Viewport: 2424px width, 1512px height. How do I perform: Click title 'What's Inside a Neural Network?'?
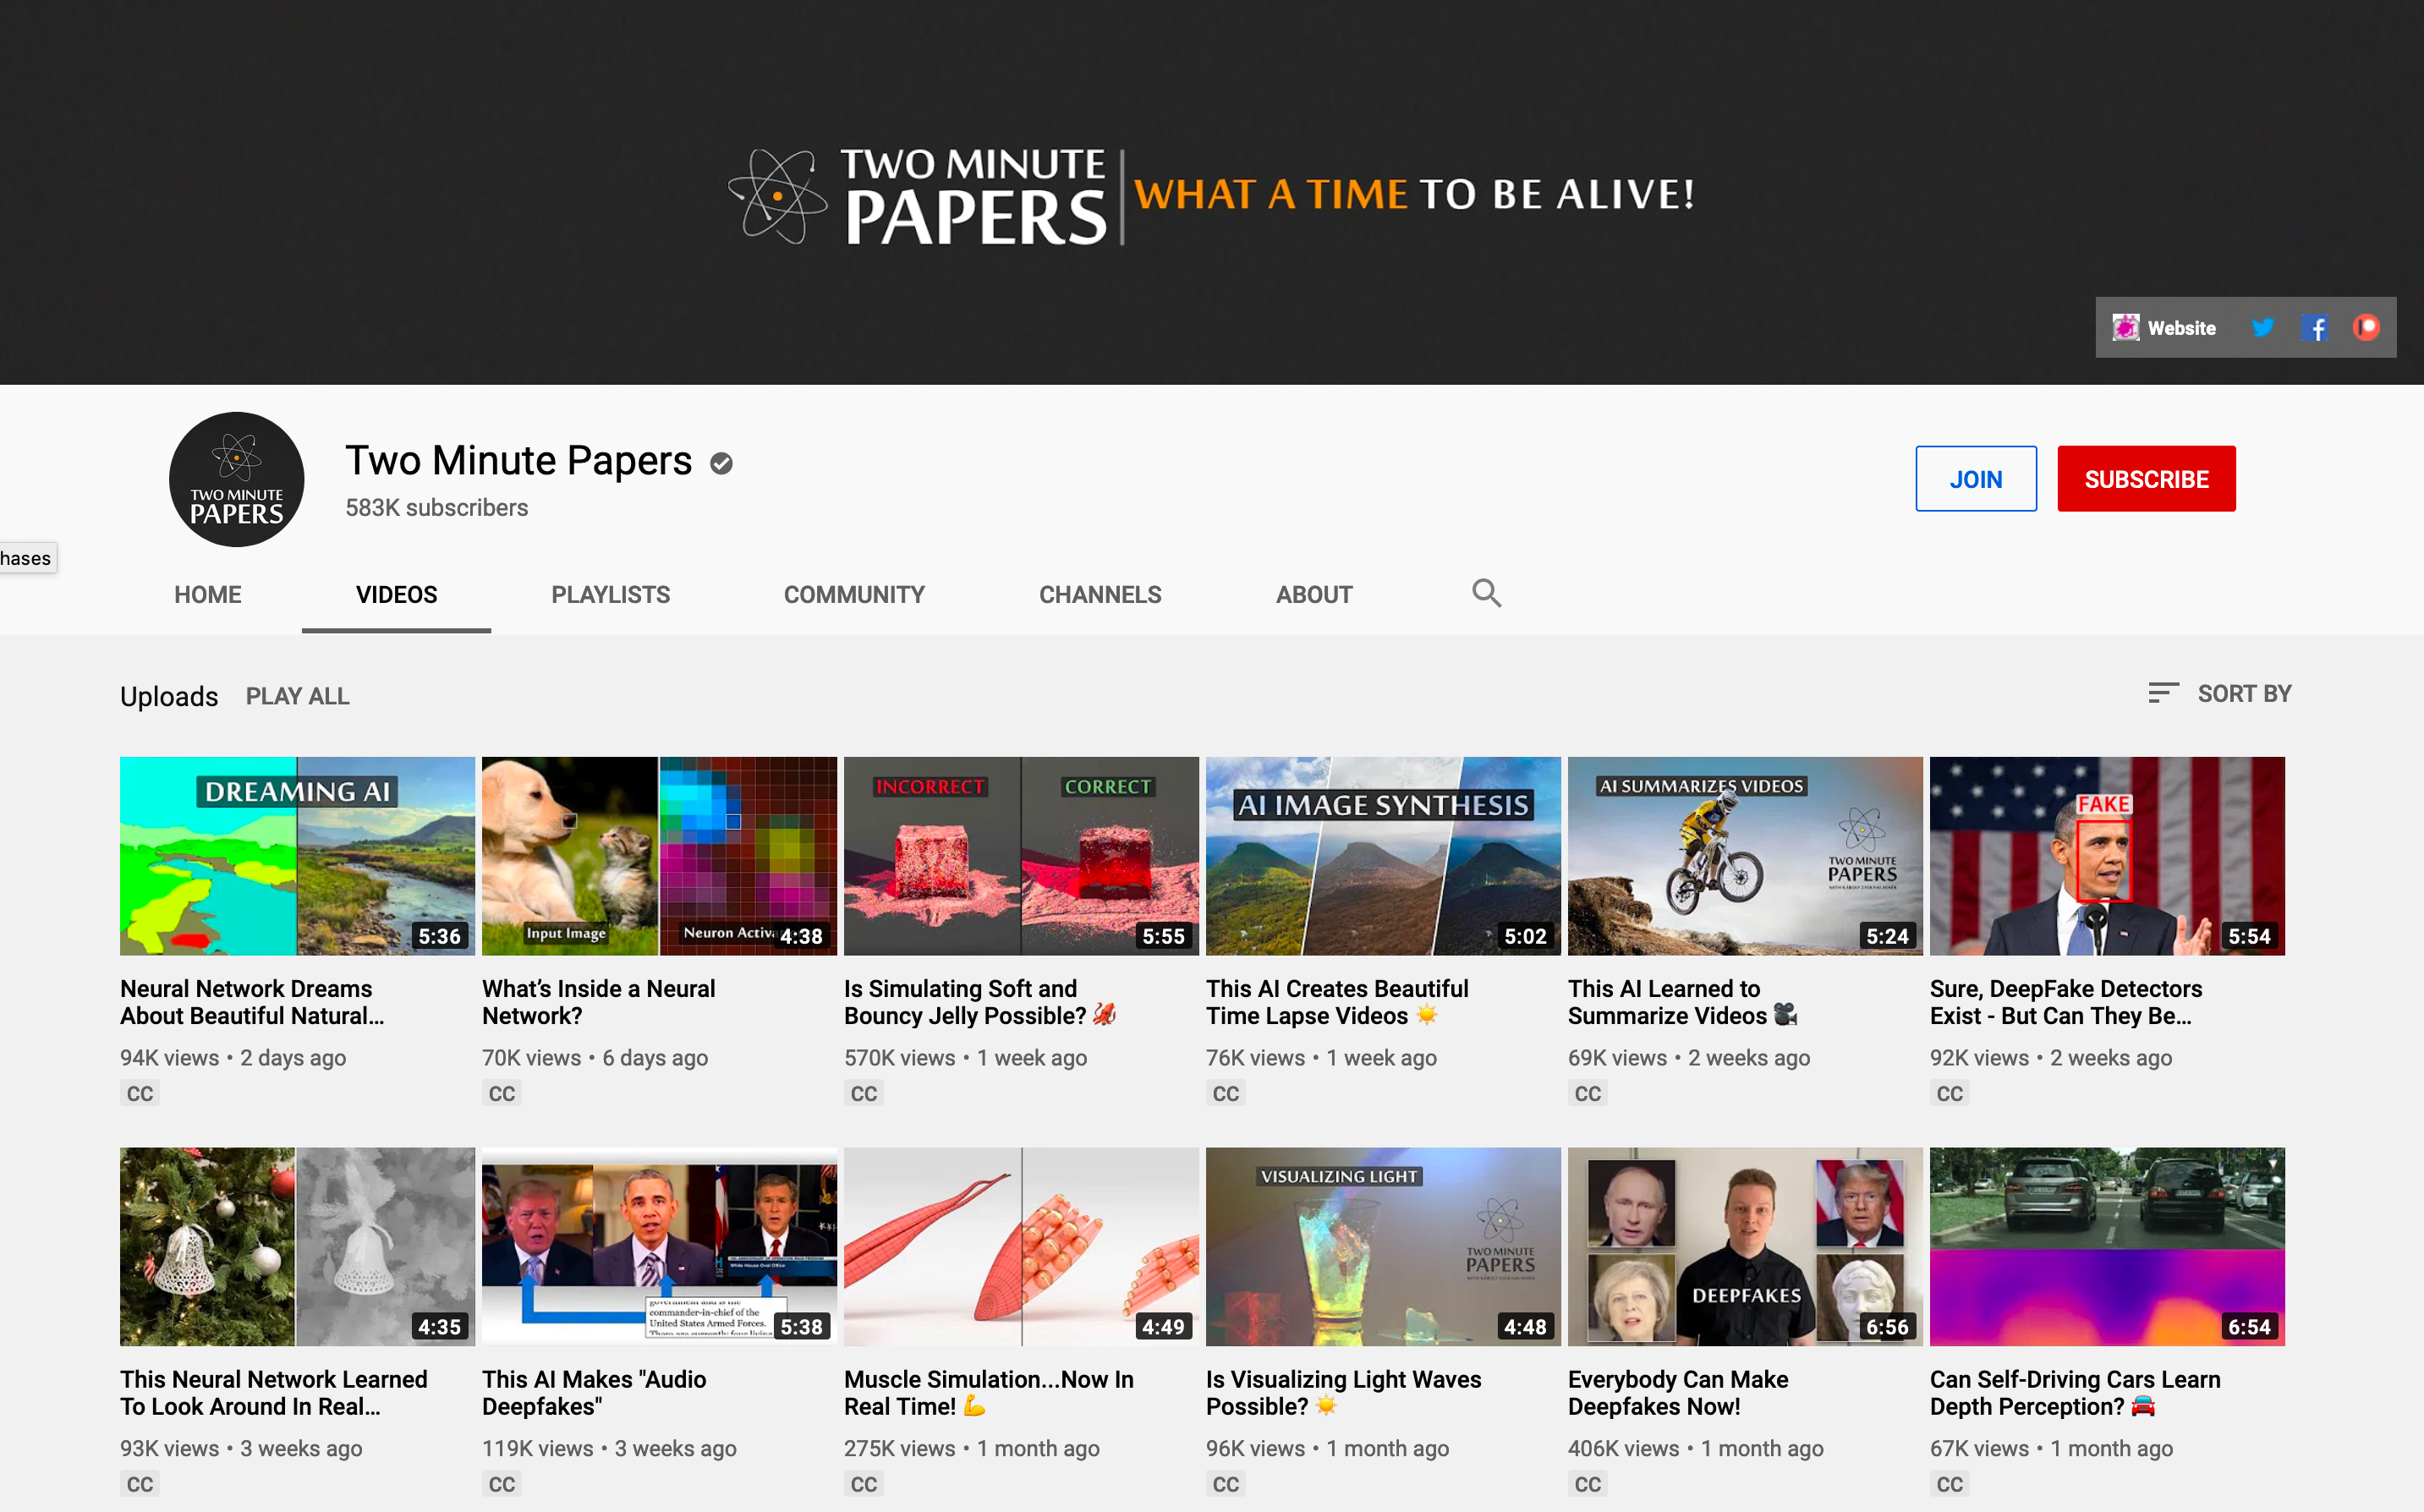coord(598,1002)
